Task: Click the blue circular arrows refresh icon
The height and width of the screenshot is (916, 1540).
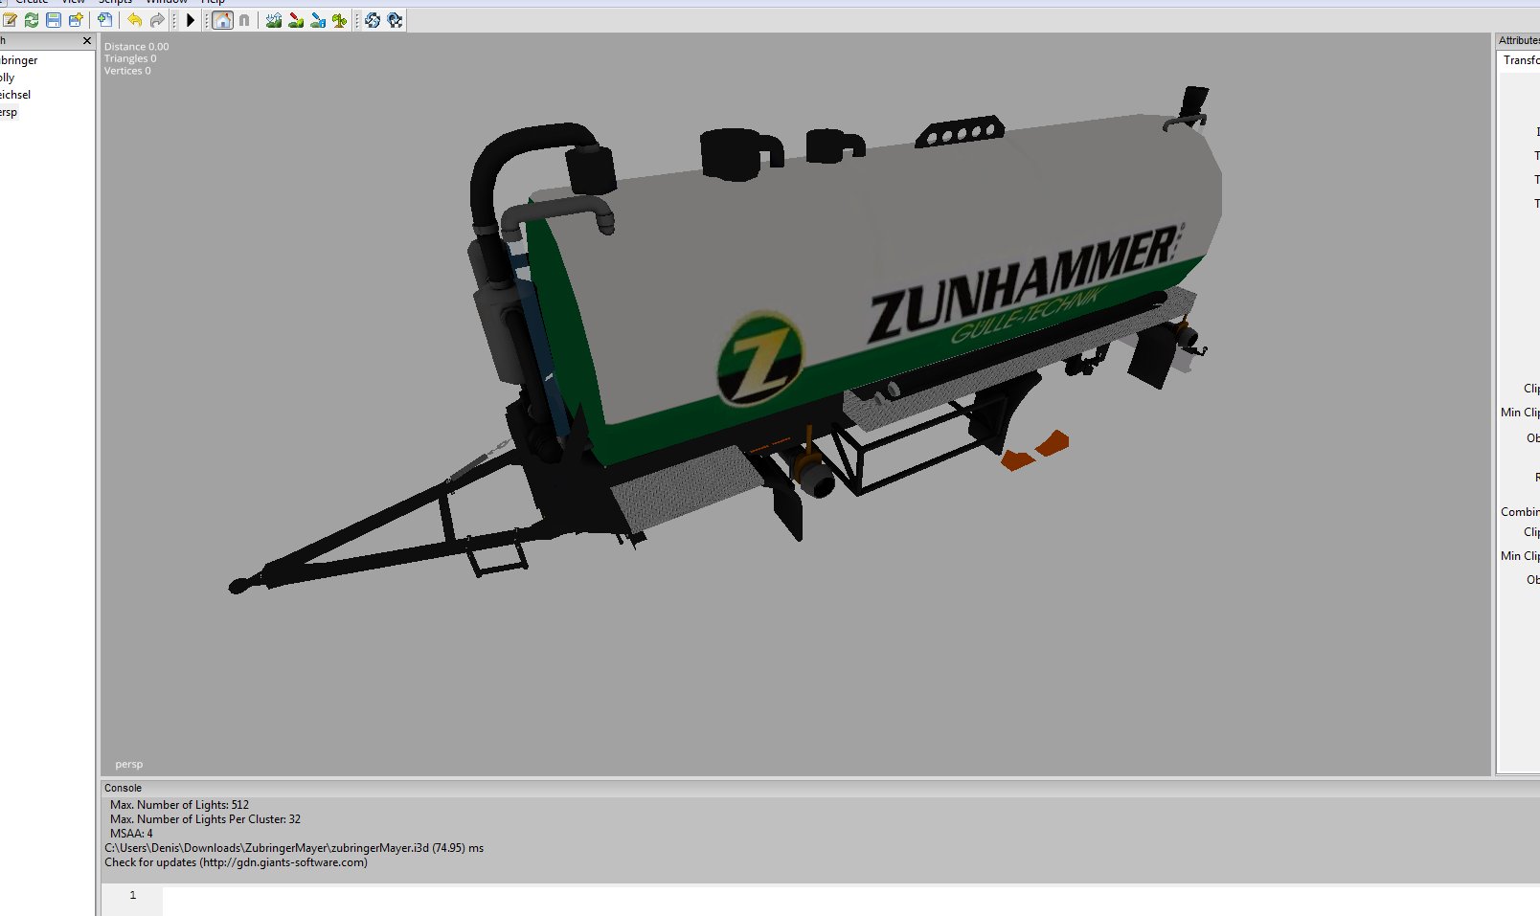Action: 373,20
